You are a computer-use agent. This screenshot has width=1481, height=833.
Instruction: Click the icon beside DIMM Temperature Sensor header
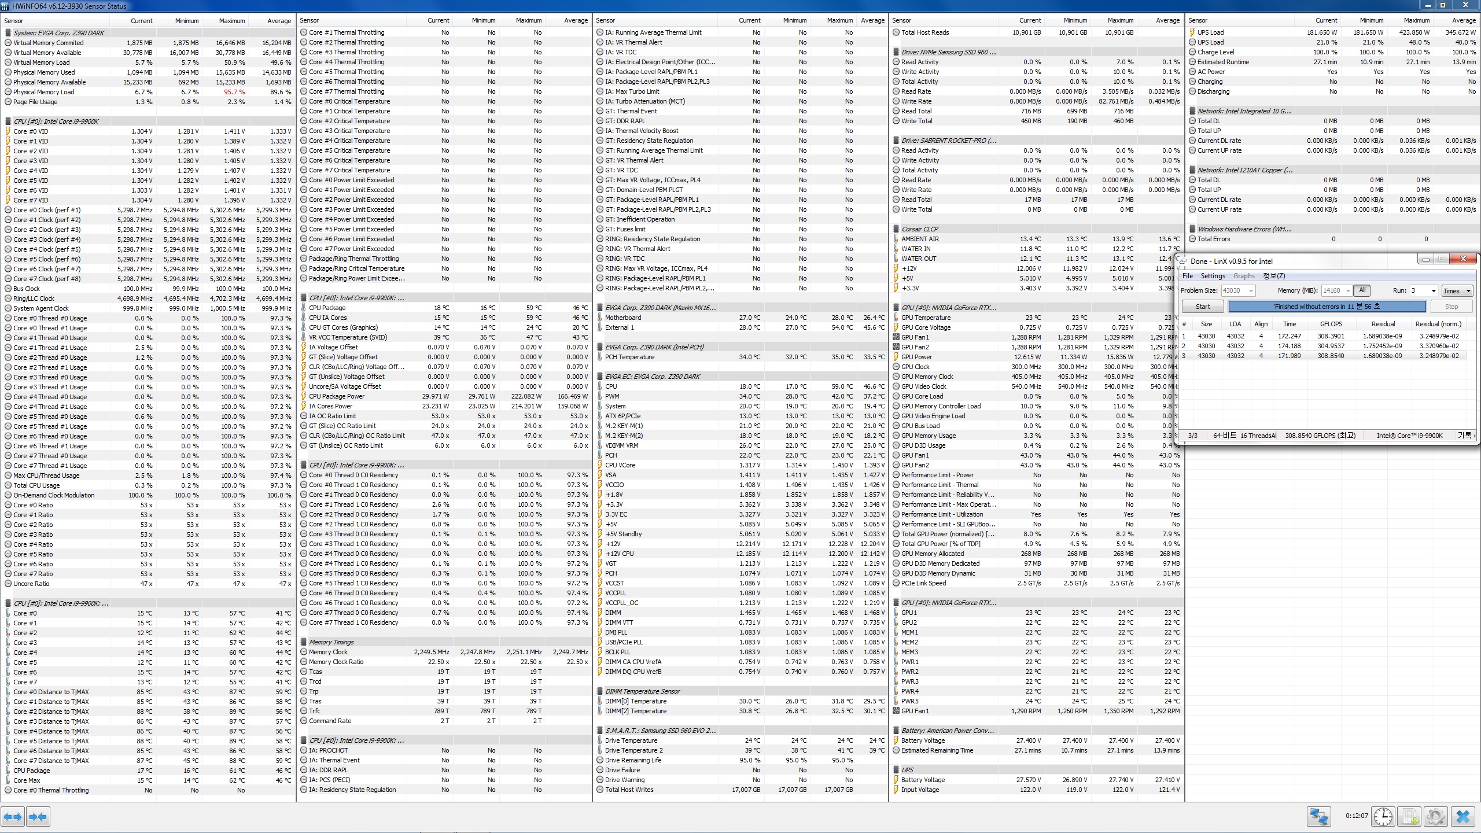[600, 691]
